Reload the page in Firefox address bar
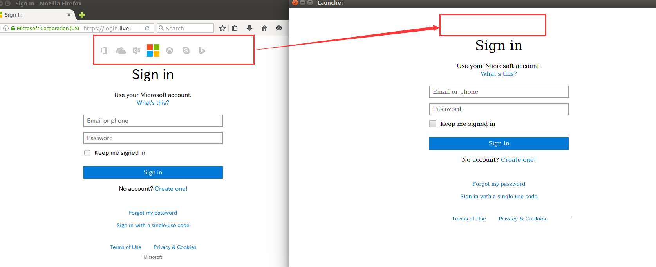This screenshot has height=267, width=656. (x=147, y=28)
